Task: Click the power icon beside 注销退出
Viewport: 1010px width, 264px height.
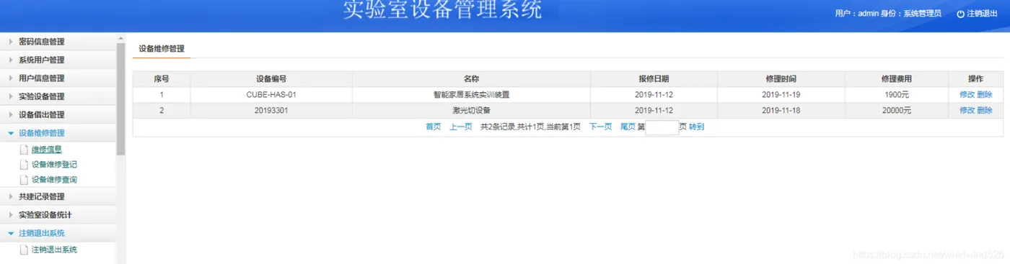Action: coord(960,14)
